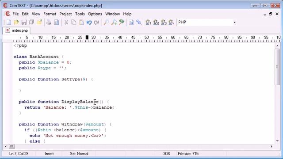Image resolution: width=283 pixels, height=159 pixels.
Task: Open the View menu
Action: pos(36,14)
